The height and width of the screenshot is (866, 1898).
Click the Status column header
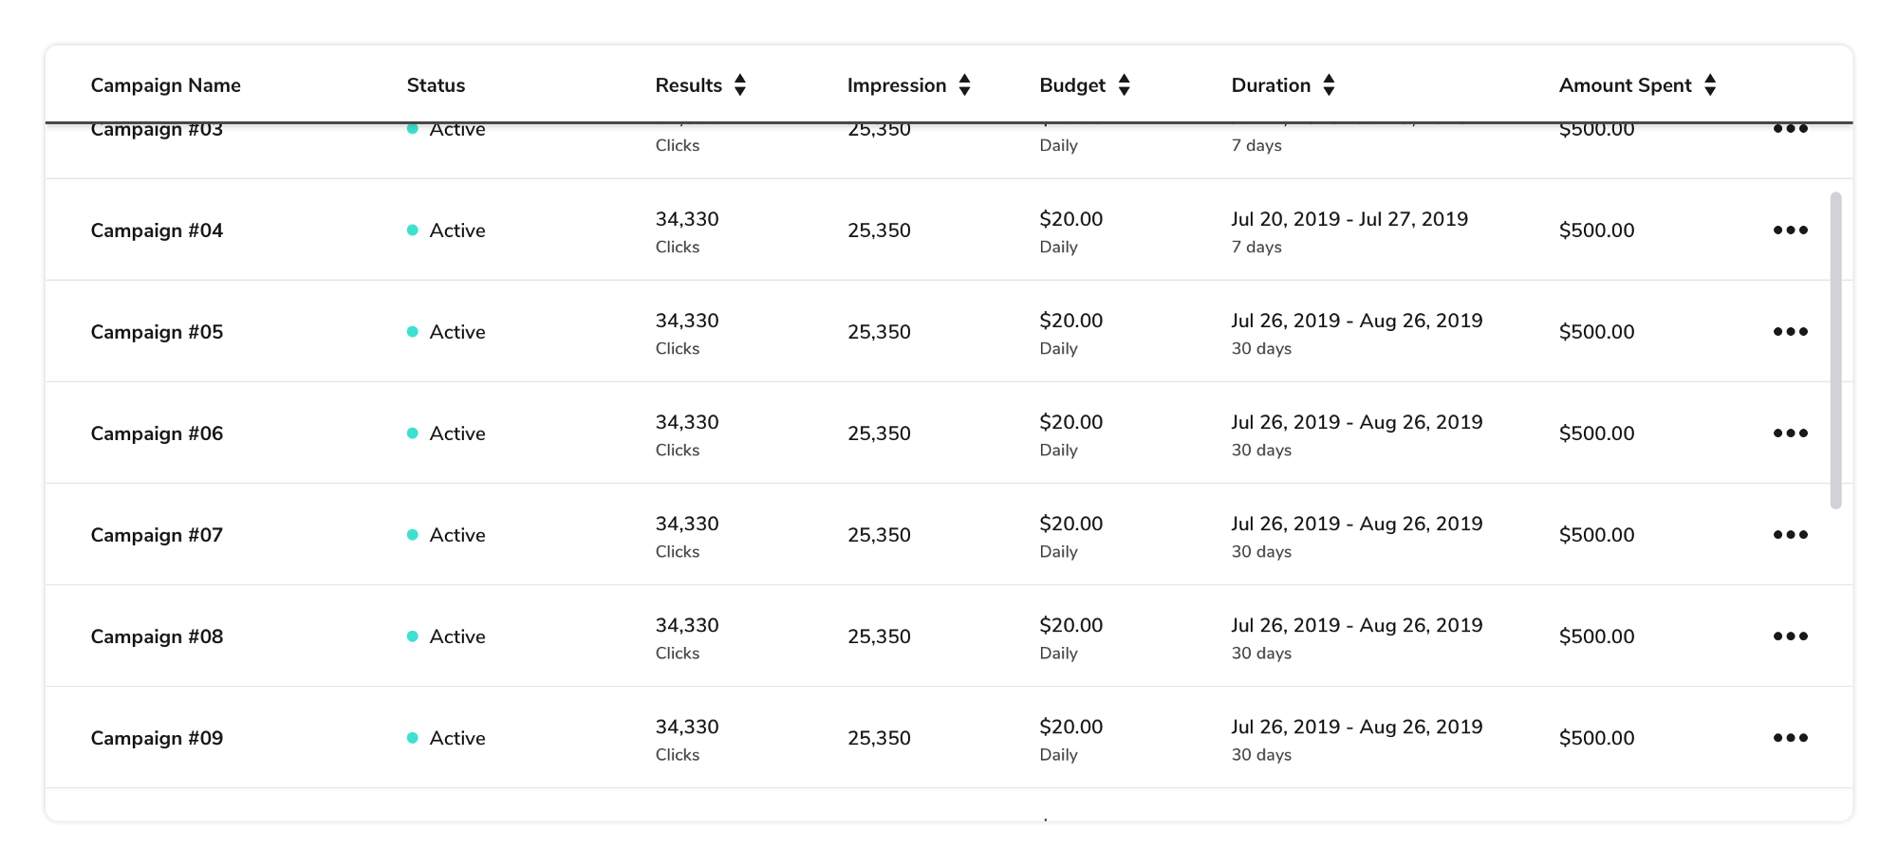tap(436, 85)
